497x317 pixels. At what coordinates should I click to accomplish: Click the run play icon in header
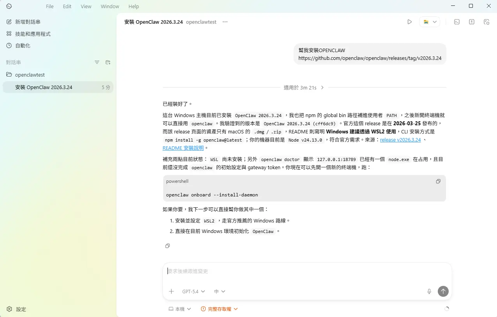point(409,22)
